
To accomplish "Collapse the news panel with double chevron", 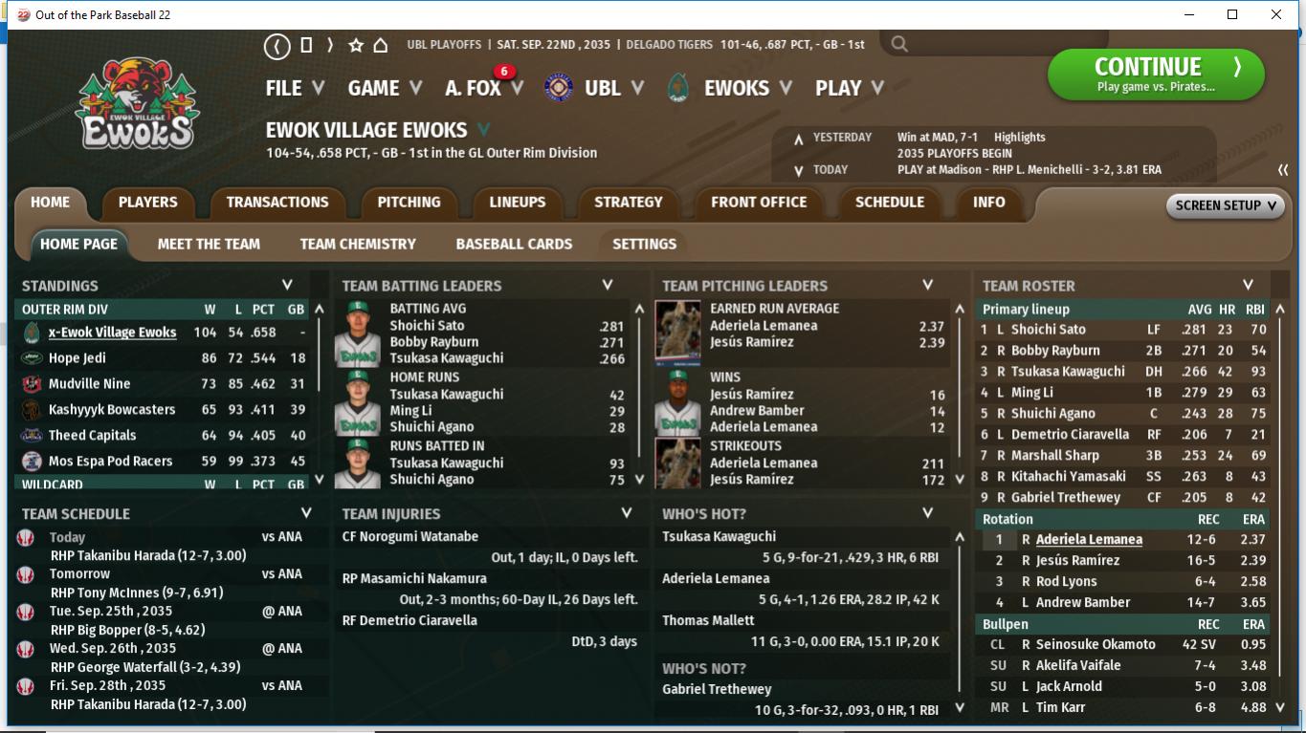I will pos(1283,170).
